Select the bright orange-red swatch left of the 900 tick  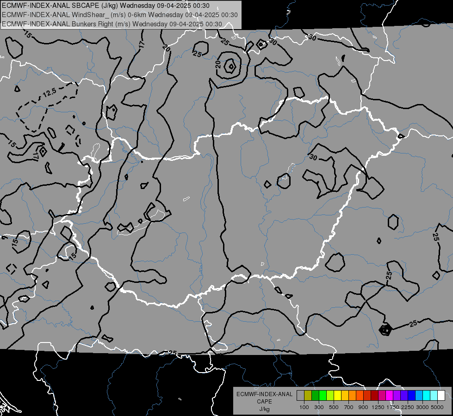click(360, 395)
